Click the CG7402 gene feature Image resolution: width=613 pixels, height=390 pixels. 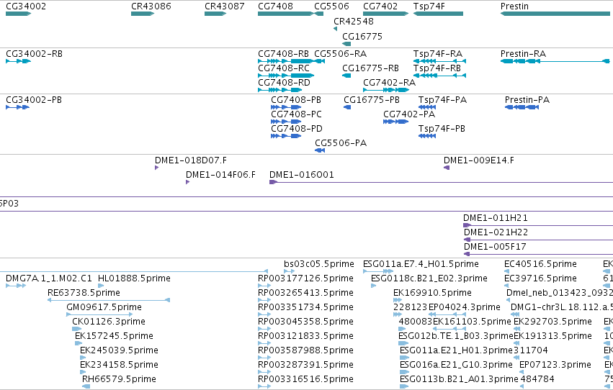click(386, 14)
